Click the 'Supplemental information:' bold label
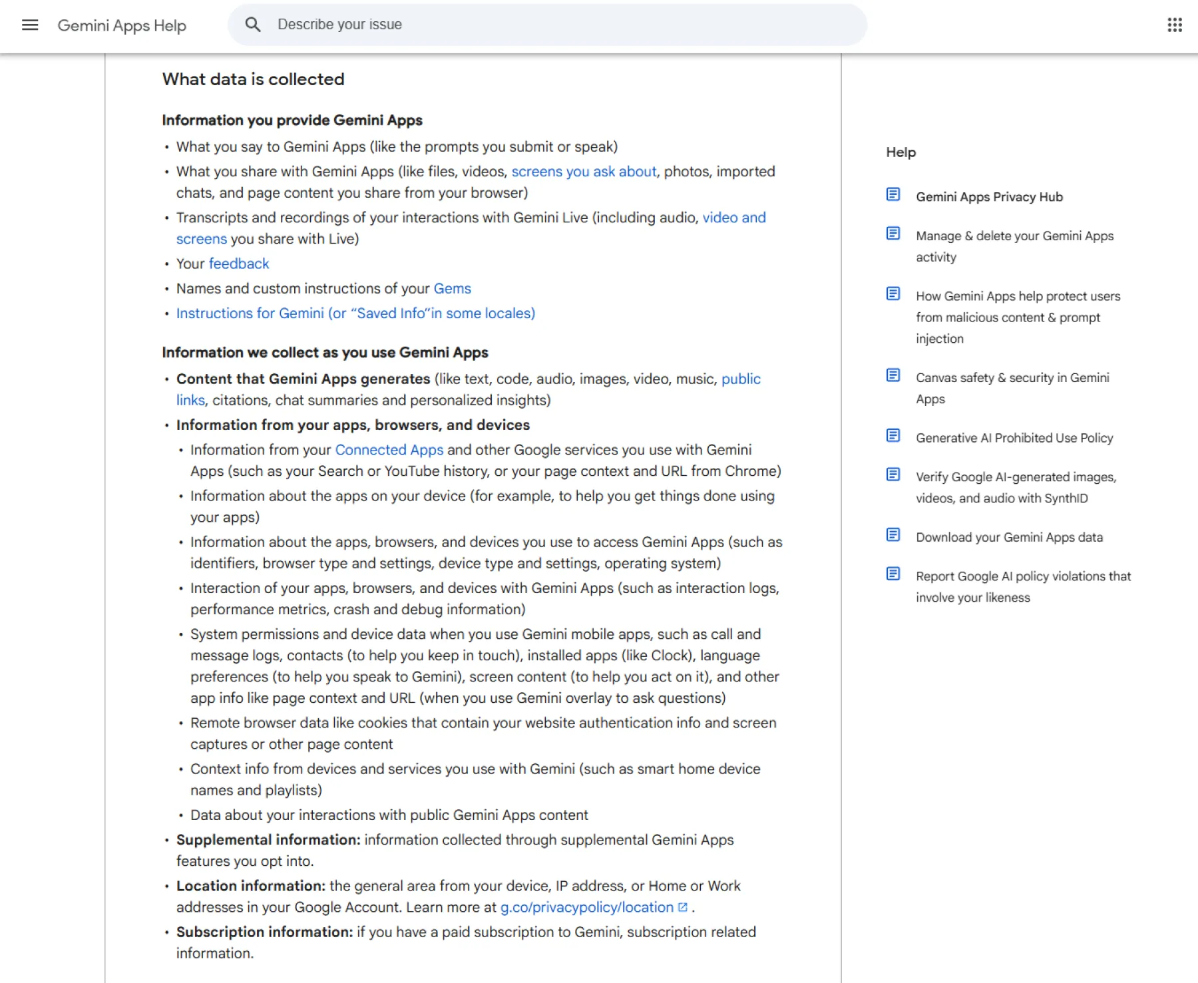Screen dimensions: 1198x983 tap(268, 840)
